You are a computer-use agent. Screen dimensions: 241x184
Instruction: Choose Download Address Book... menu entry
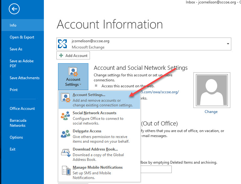99,154
